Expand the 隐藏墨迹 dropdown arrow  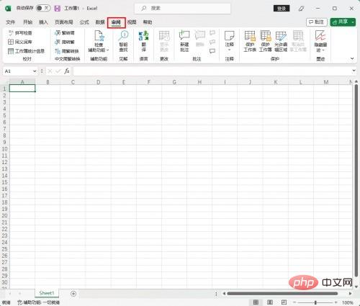(x=323, y=50)
